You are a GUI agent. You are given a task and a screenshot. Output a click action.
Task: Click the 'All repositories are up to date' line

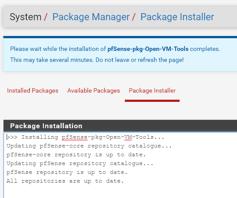[x=65, y=181]
